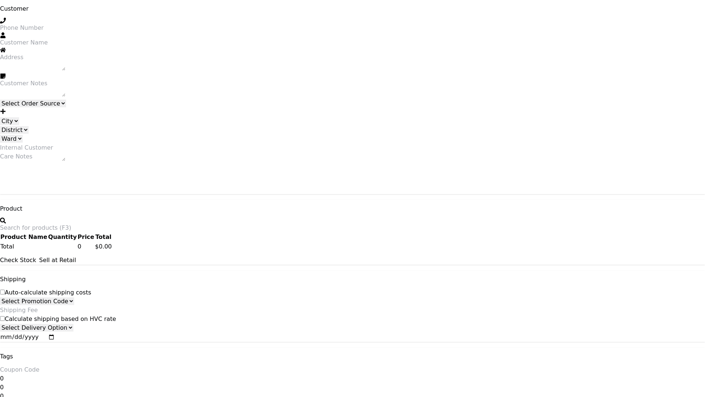Screen dimensions: 705x397
Task: Open the calendar picker icon in date field
Action: tap(51, 337)
